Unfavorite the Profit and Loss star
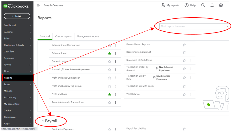 click(109, 94)
